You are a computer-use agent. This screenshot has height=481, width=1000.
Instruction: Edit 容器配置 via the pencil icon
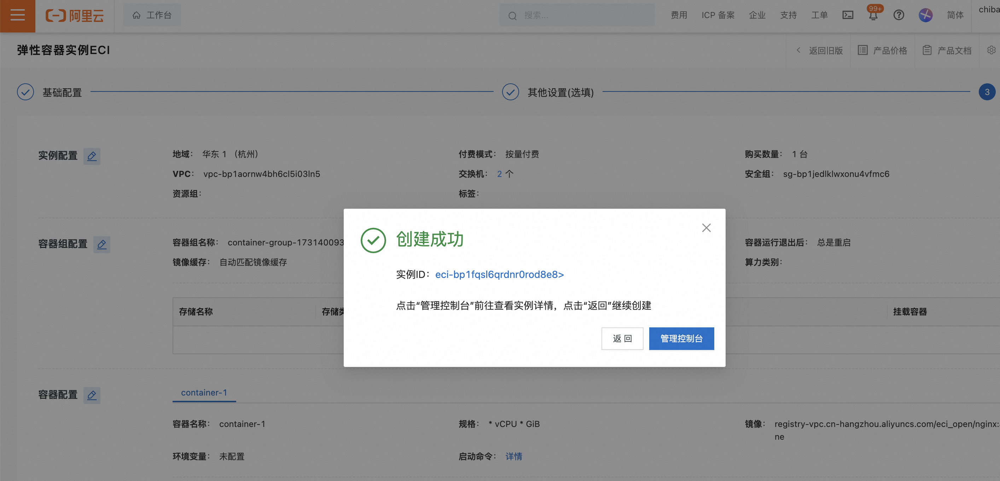click(x=92, y=395)
